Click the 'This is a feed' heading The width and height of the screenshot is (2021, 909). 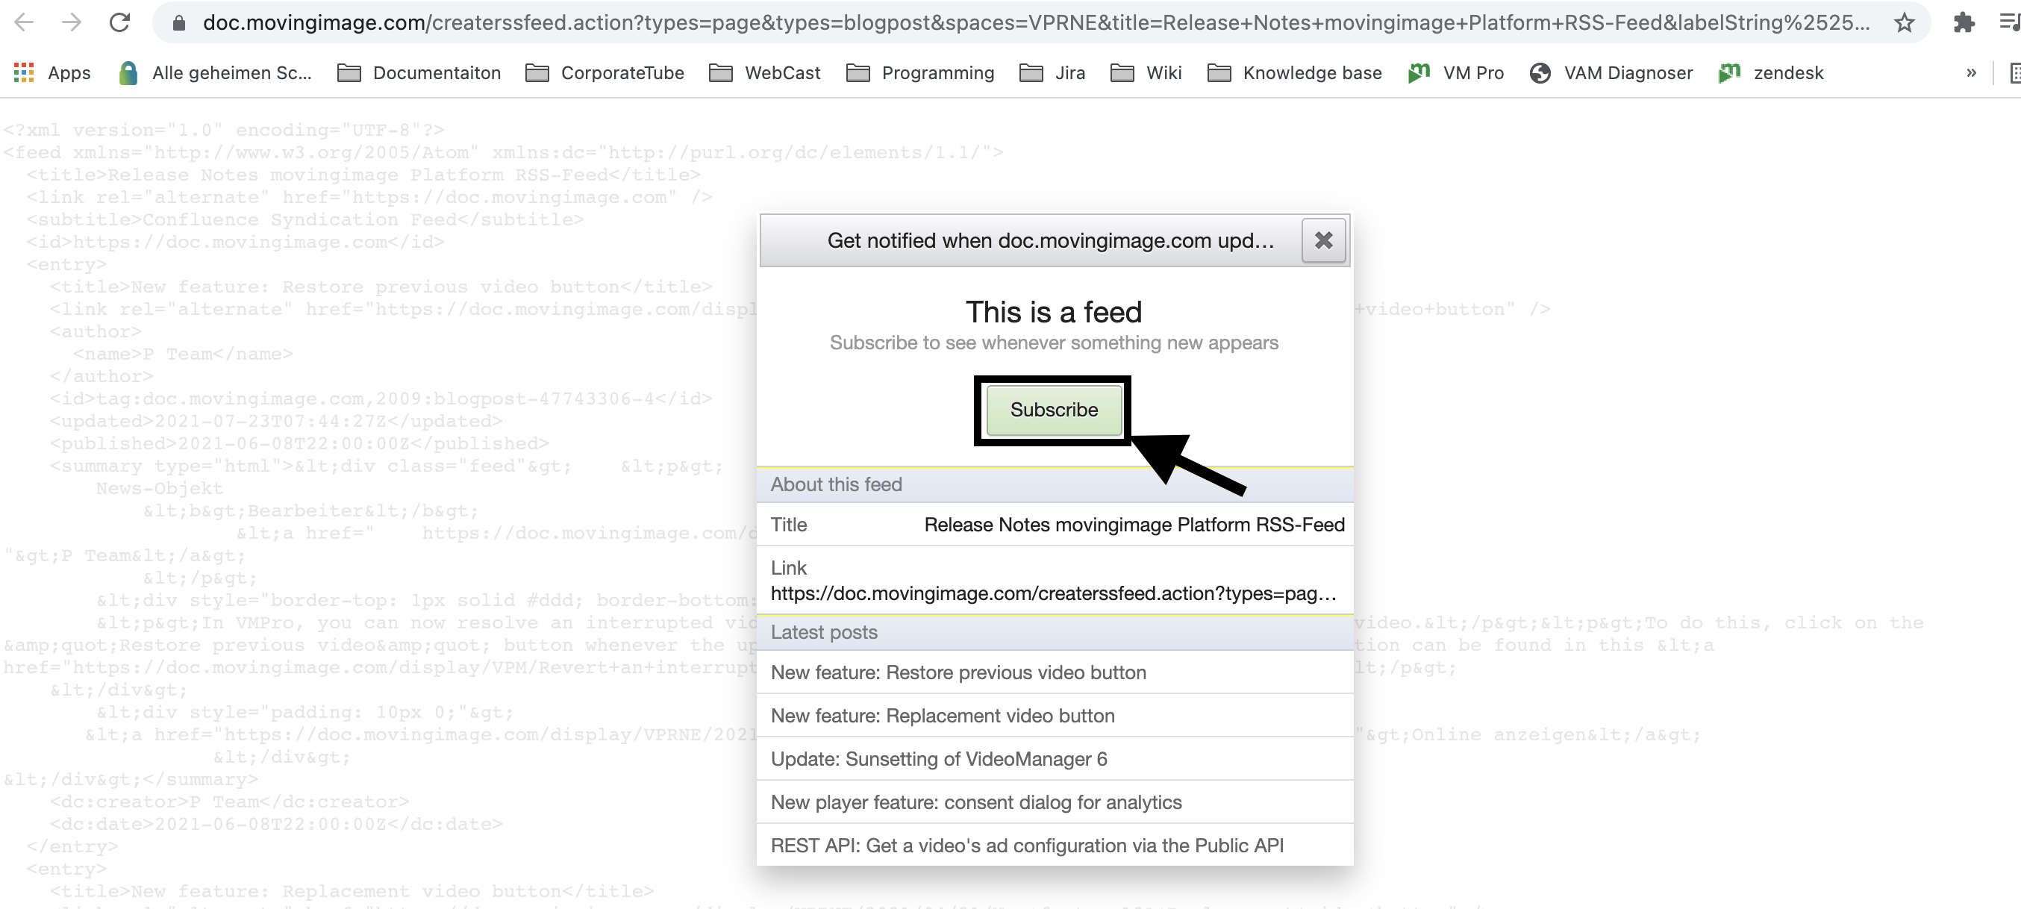pyautogui.click(x=1054, y=312)
